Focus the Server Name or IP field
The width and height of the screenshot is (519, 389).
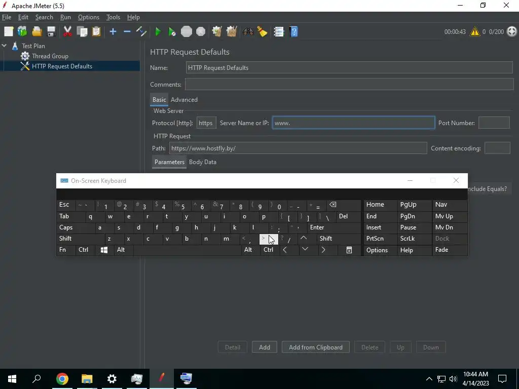coord(353,123)
